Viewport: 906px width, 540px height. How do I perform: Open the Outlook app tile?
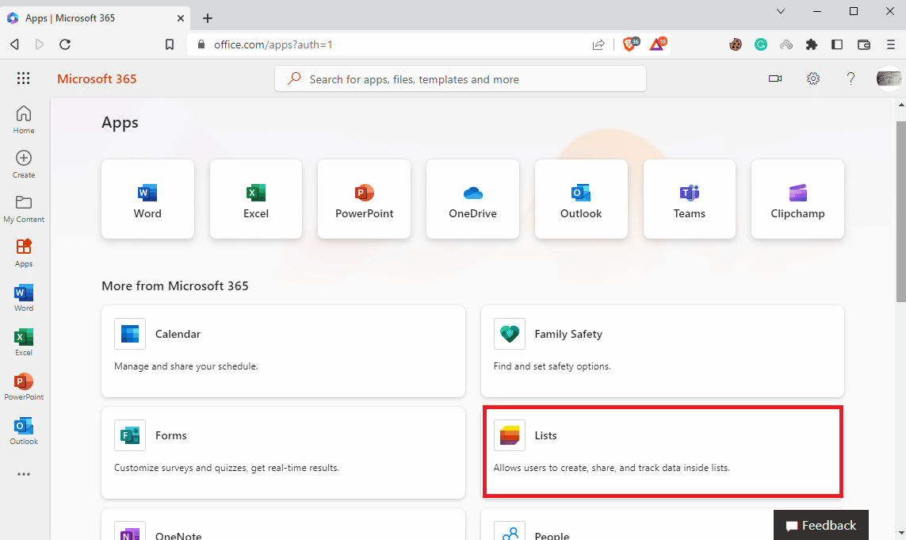[x=581, y=199]
